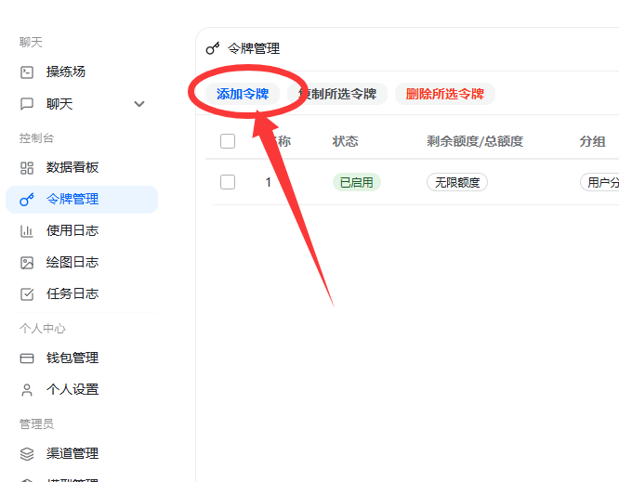
Task: Click the 令牌管理 page title
Action: 254,48
